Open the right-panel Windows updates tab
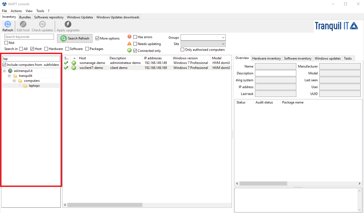 pos(328,58)
